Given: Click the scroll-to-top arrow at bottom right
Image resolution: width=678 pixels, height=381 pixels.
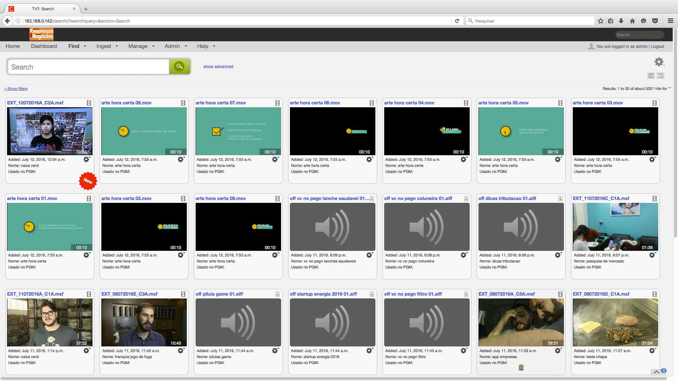Looking at the screenshot, I should click(656, 372).
